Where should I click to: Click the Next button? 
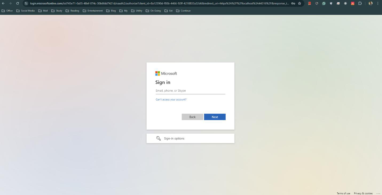[x=215, y=117]
